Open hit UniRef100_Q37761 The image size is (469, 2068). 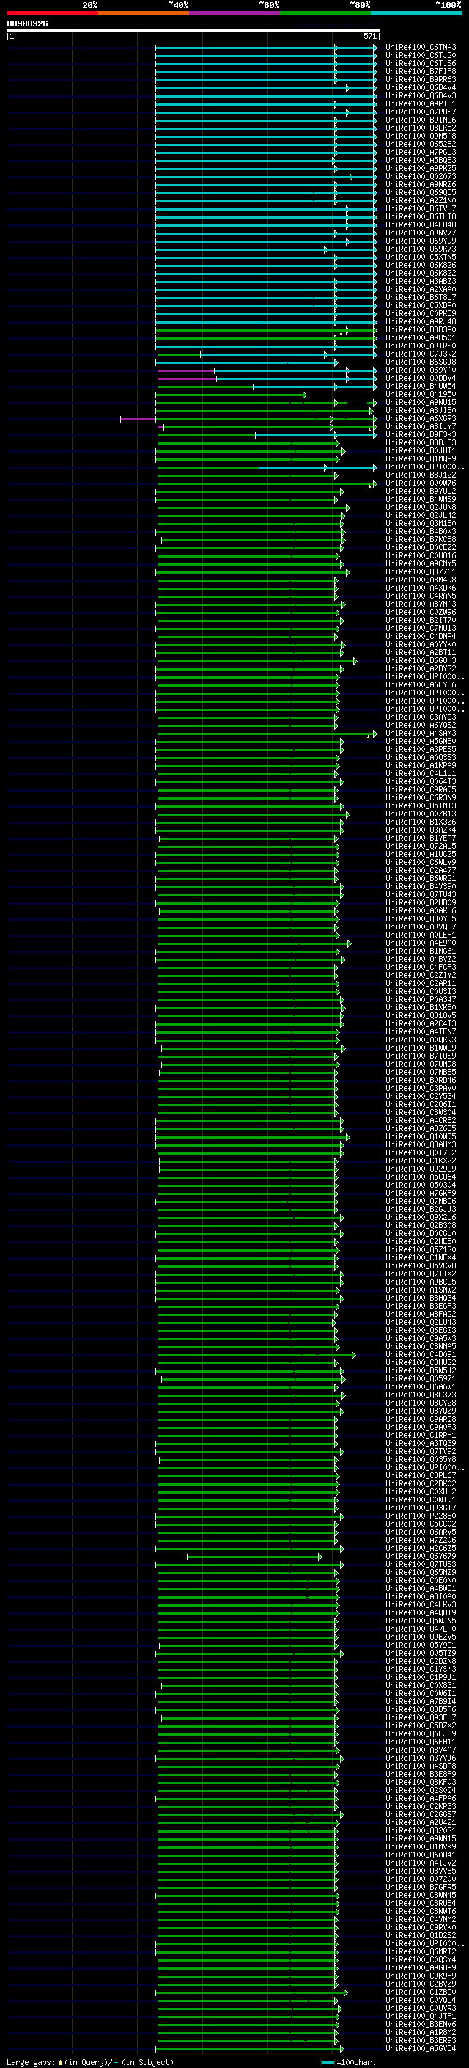[x=421, y=572]
